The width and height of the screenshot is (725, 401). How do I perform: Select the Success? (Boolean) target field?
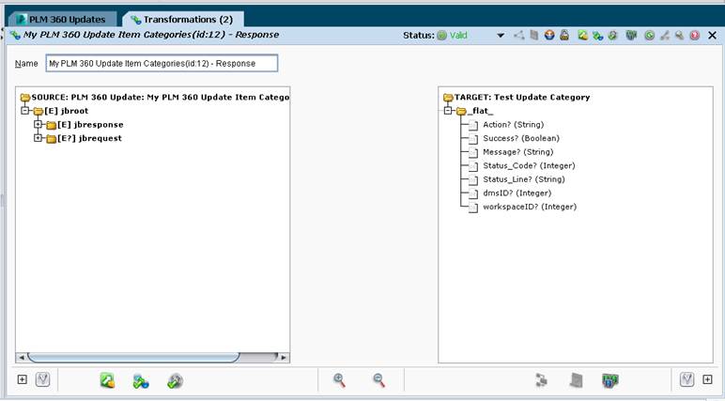(514, 138)
